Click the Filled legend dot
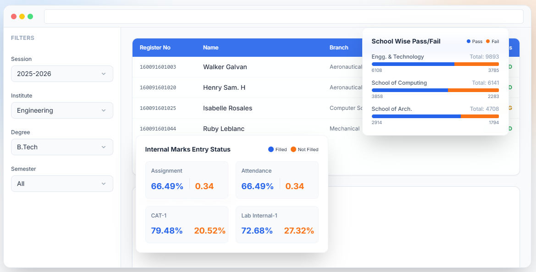 tap(271, 149)
